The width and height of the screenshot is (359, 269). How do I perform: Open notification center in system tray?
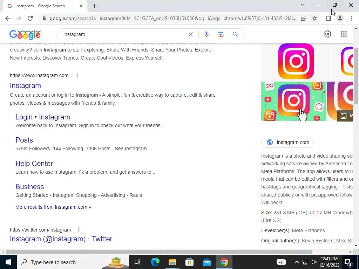[x=348, y=262]
